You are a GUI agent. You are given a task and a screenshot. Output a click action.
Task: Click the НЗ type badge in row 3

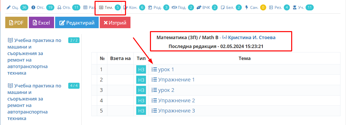tap(141, 90)
